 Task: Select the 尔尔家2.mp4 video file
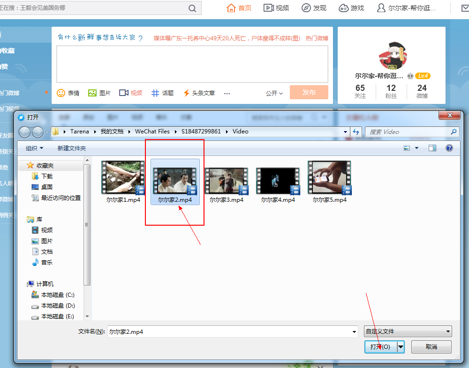175,182
